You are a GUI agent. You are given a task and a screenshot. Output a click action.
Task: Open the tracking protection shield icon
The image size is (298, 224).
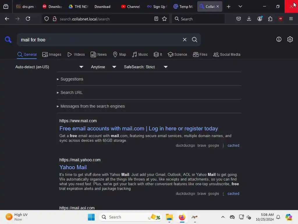(x=47, y=19)
